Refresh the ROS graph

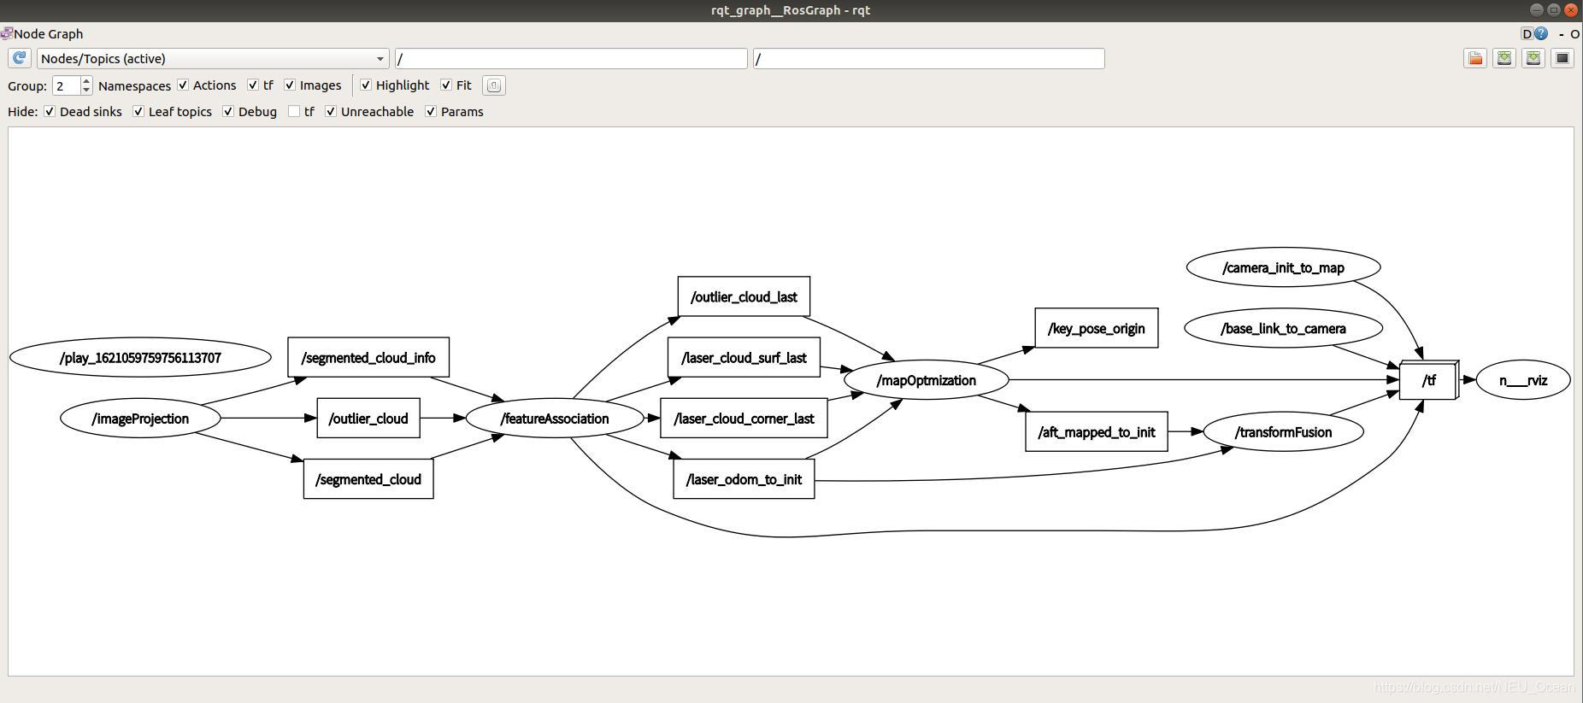click(x=20, y=58)
